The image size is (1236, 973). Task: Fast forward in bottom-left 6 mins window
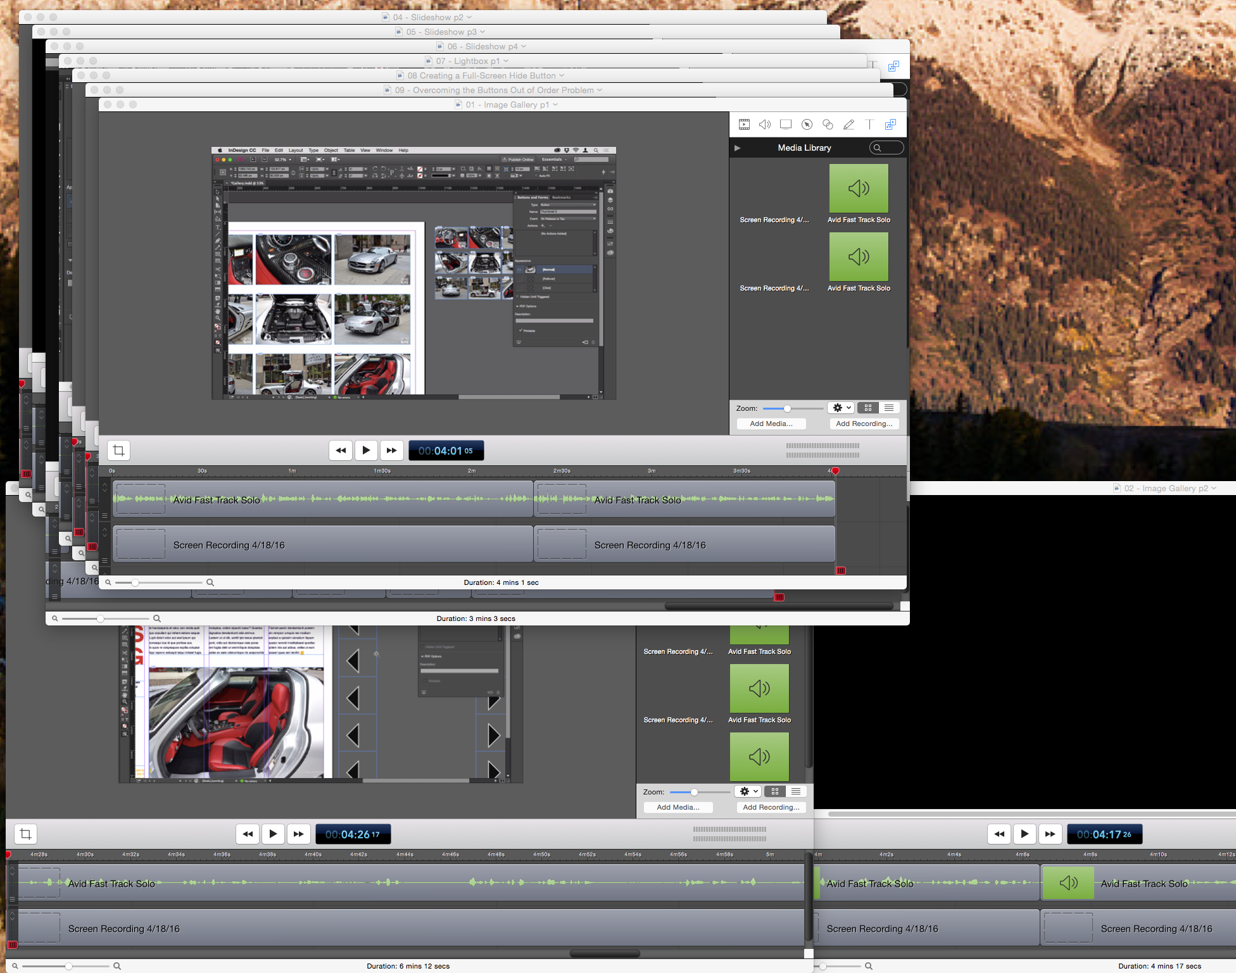point(298,834)
